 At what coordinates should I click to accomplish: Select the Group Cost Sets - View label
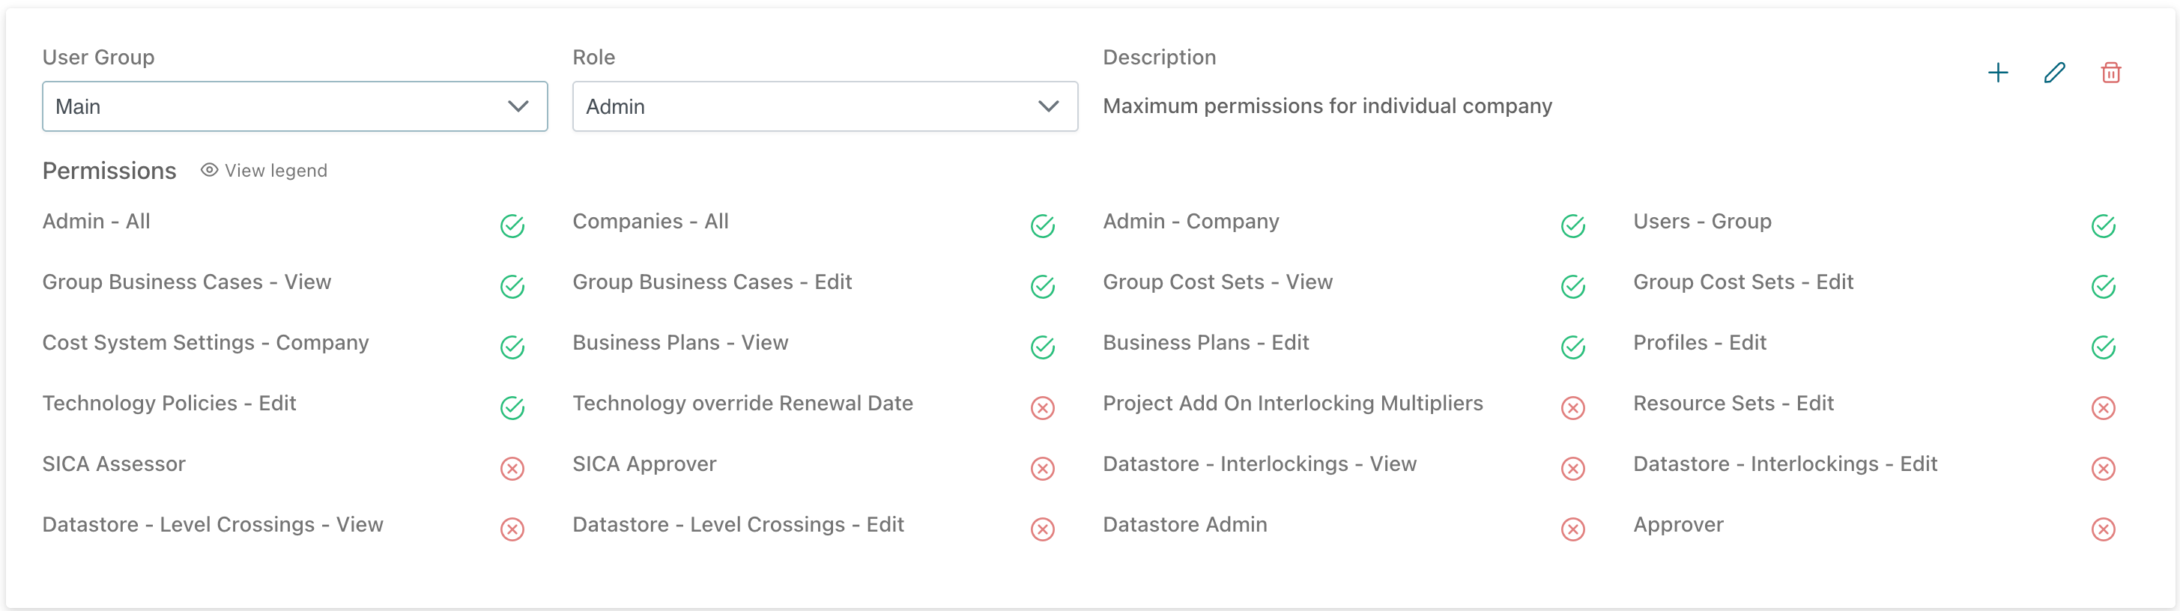[1217, 282]
